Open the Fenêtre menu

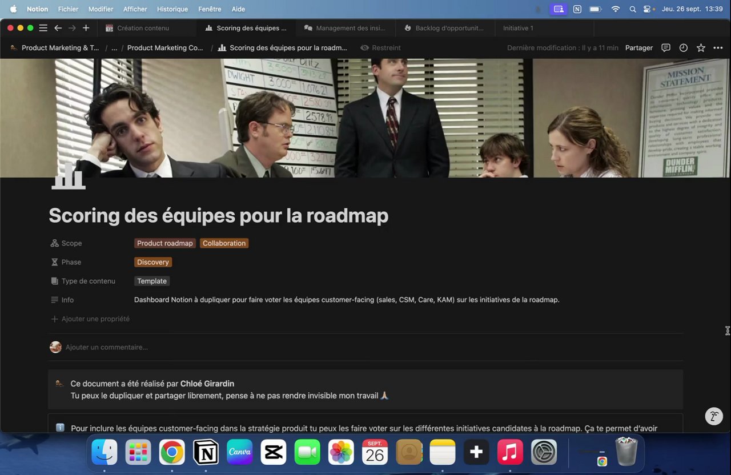pos(210,9)
